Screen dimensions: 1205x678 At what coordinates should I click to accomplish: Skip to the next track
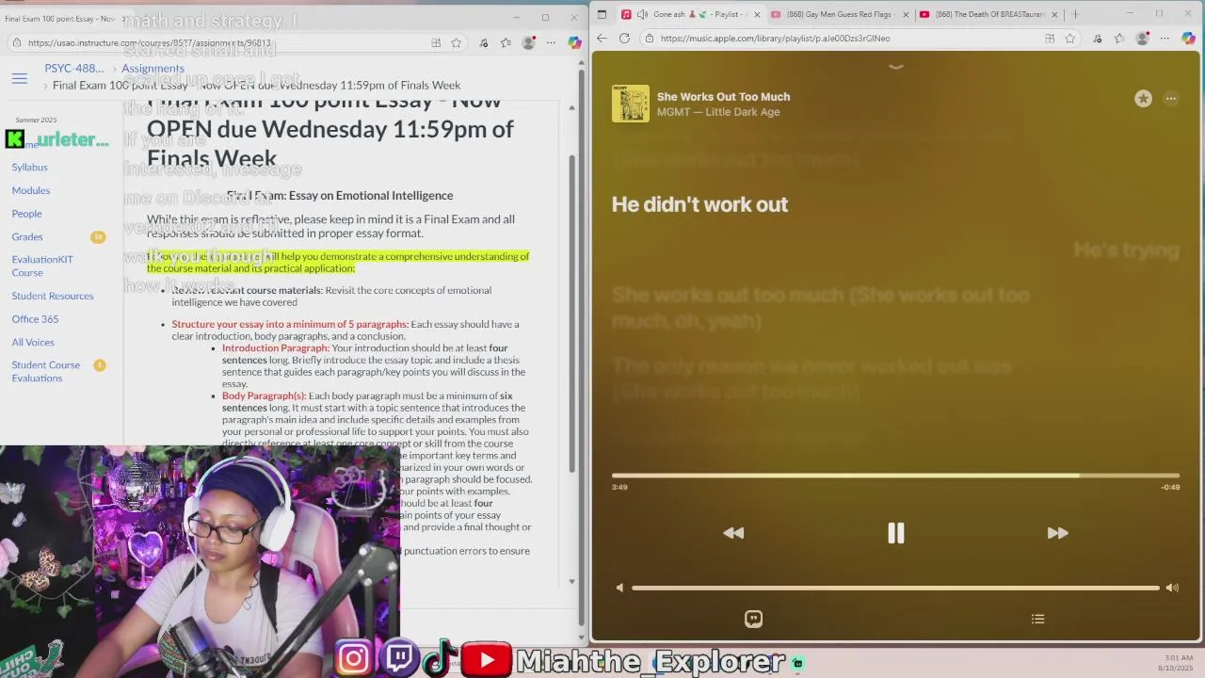1057,533
